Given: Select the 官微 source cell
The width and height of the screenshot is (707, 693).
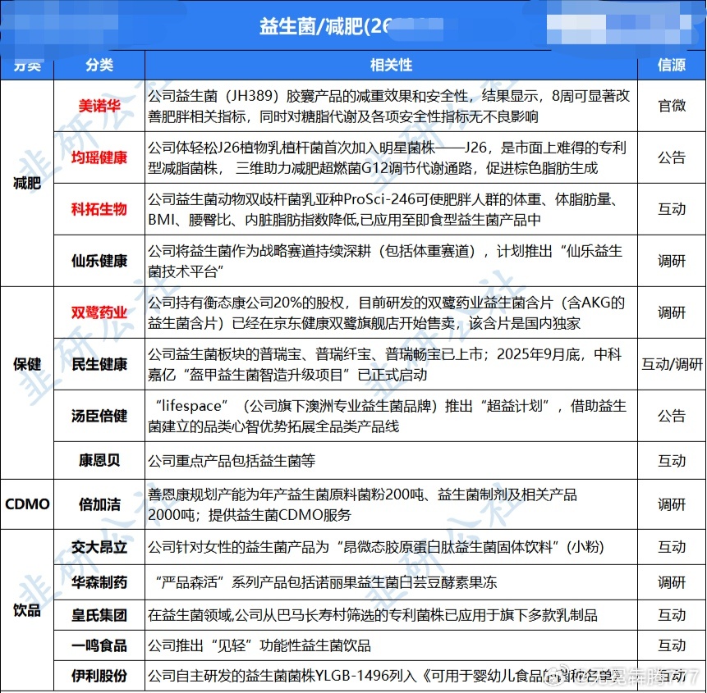Looking at the screenshot, I should click(672, 107).
